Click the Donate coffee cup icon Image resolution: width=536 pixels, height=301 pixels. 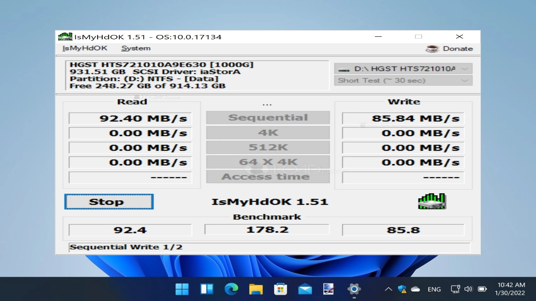click(432, 48)
